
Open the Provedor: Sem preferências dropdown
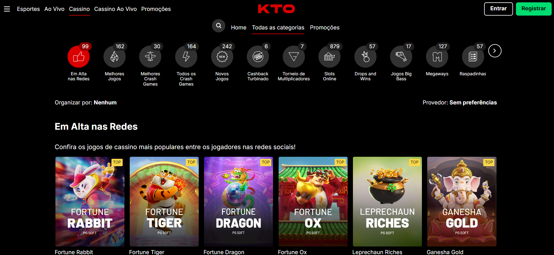460,103
